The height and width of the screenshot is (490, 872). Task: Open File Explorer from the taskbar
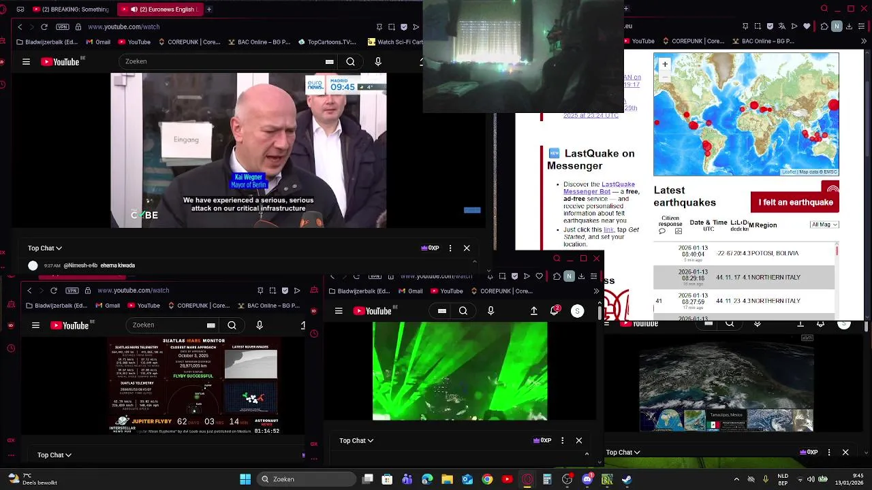tap(448, 479)
